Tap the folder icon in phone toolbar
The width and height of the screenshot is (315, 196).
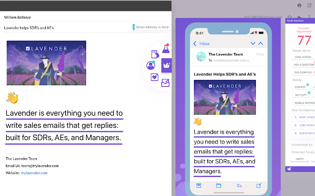pos(219,186)
